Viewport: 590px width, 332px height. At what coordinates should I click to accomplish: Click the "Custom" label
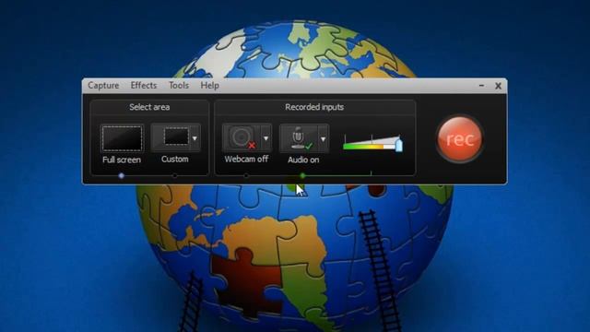coord(174,160)
